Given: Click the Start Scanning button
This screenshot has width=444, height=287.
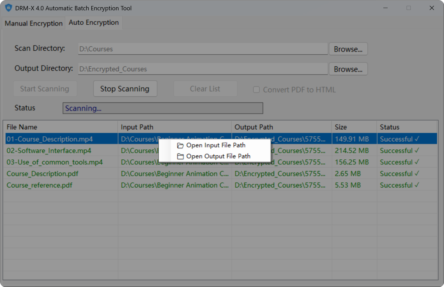Looking at the screenshot, I should pos(45,89).
